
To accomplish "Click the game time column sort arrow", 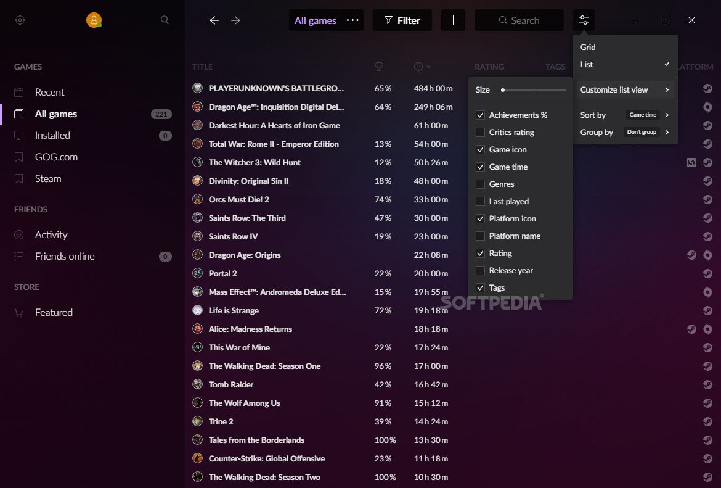I will point(428,67).
